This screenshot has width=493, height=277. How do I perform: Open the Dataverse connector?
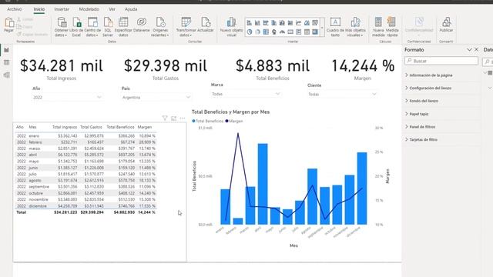142,25
